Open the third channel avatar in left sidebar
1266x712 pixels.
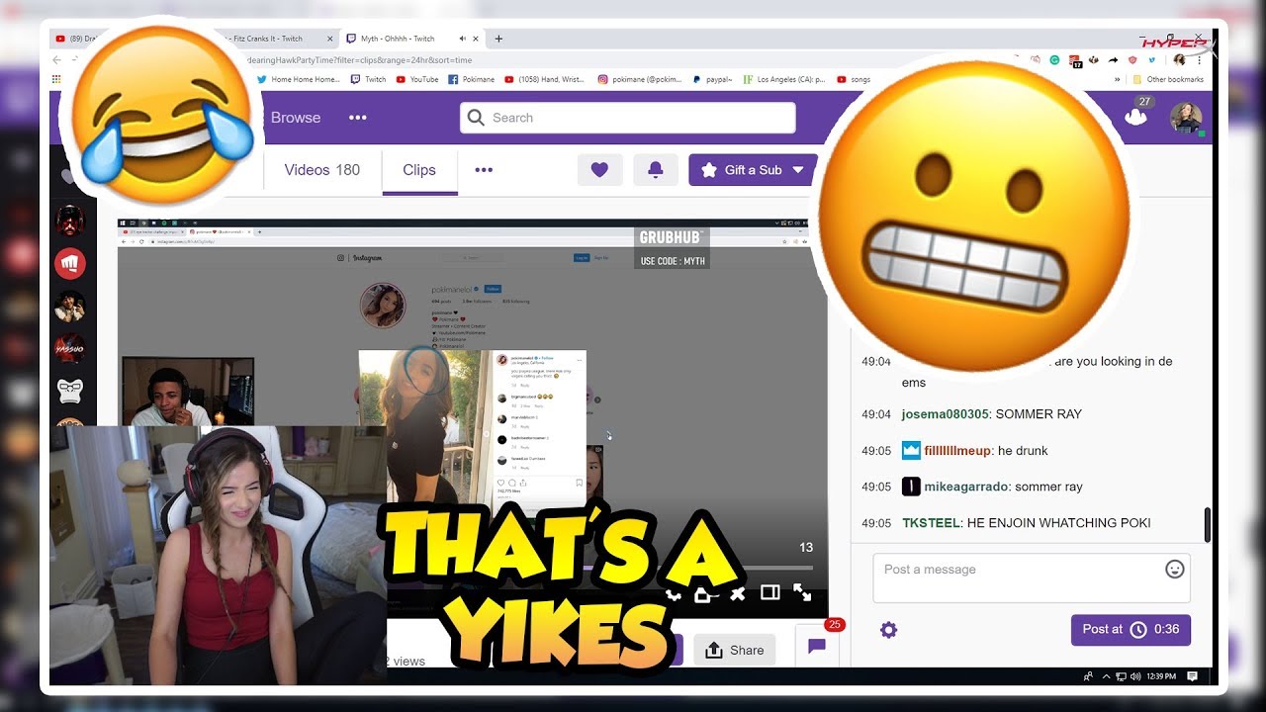[x=70, y=307]
